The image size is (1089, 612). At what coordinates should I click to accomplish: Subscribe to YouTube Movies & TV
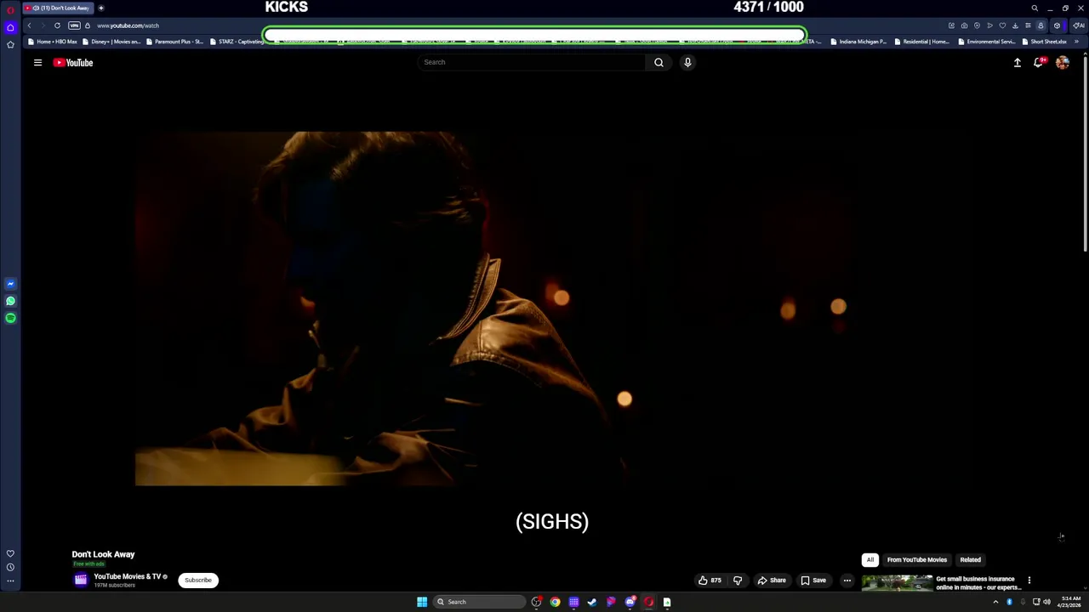(x=198, y=581)
